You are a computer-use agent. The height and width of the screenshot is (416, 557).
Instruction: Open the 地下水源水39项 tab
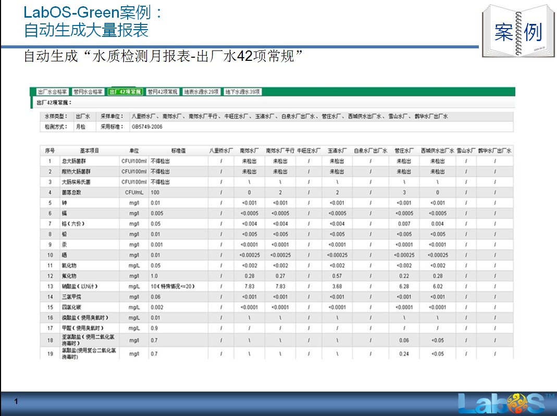[x=242, y=92]
